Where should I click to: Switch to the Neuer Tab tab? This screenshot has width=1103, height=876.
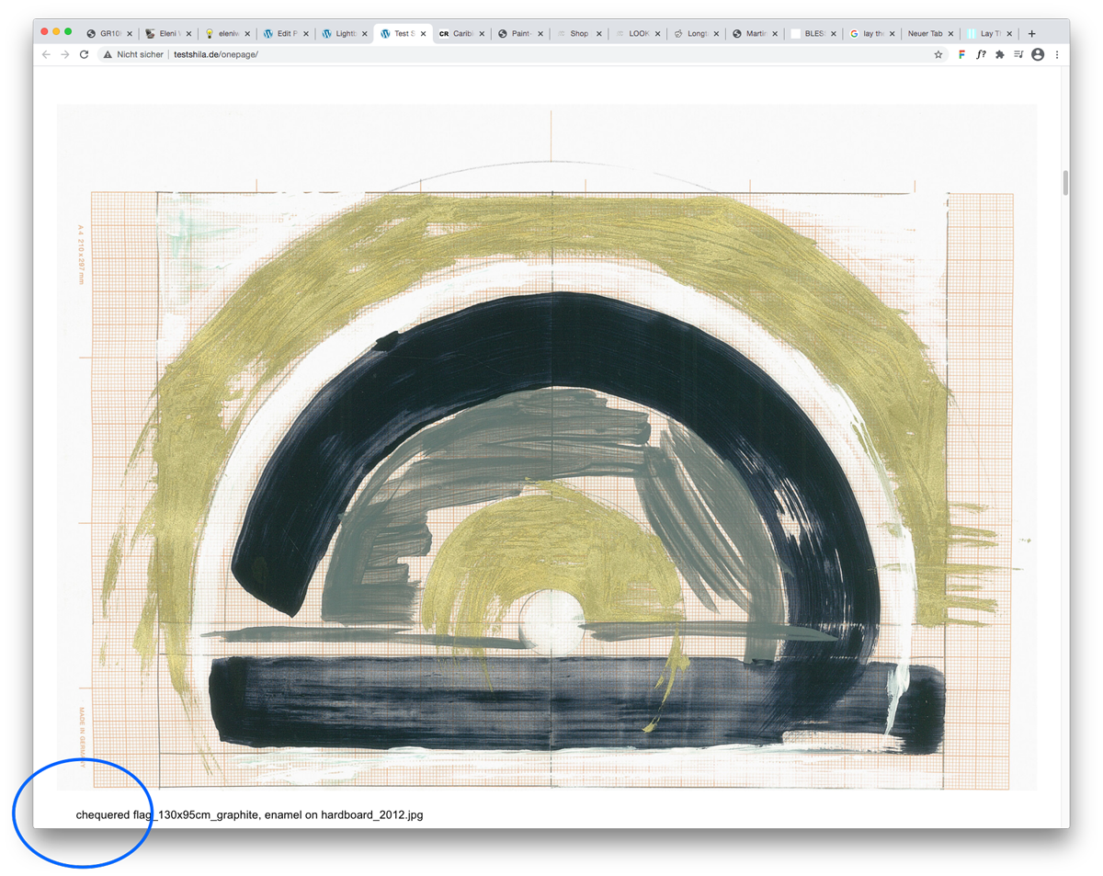(924, 33)
